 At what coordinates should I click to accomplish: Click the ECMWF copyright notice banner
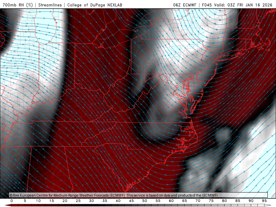point(138,195)
